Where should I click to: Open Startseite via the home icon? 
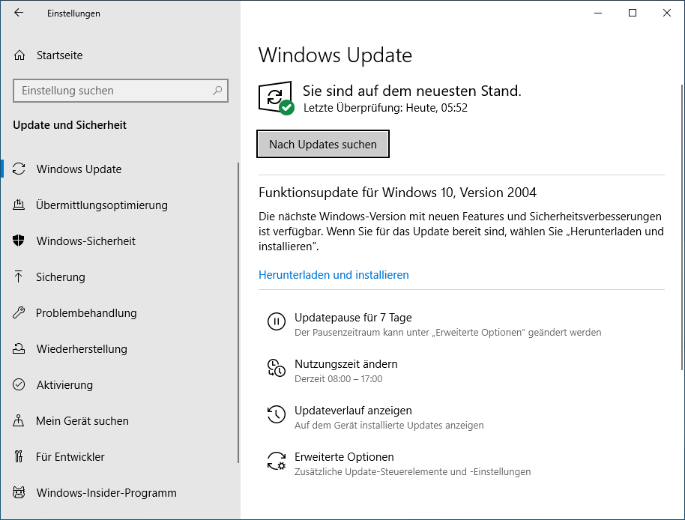tap(19, 55)
